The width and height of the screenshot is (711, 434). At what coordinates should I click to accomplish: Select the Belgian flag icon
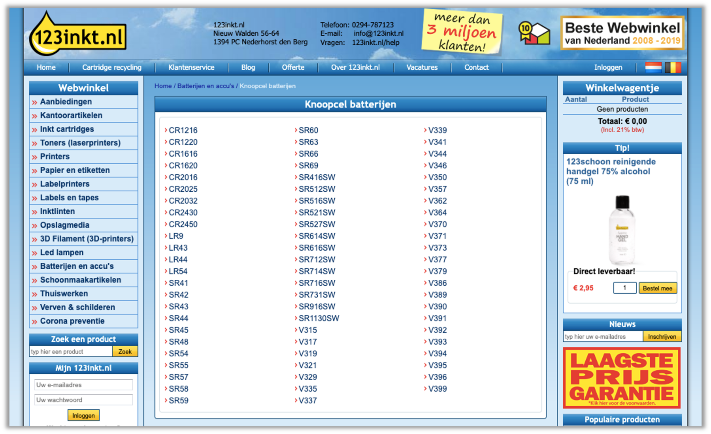tap(673, 67)
